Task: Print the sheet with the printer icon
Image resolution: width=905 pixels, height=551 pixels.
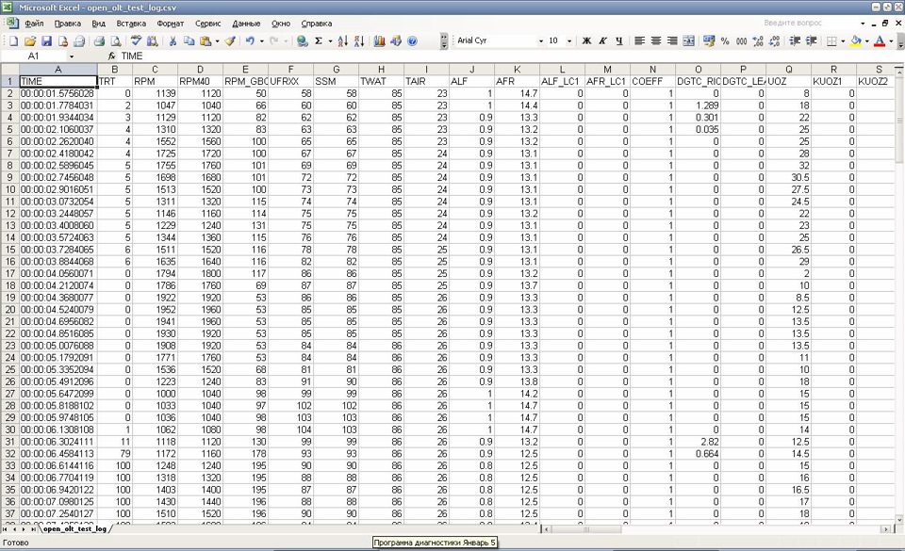Action: pyautogui.click(x=99, y=41)
